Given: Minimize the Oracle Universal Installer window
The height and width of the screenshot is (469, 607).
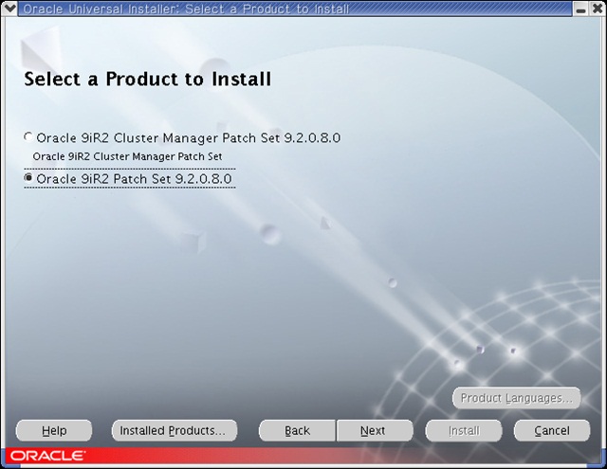Looking at the screenshot, I should pos(580,9).
